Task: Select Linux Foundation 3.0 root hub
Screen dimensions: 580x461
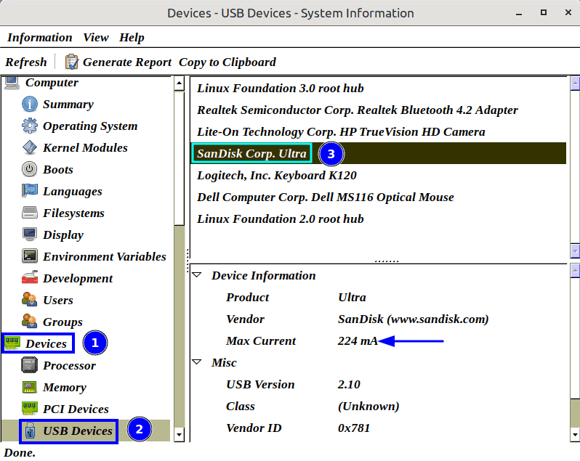Action: coord(378,89)
